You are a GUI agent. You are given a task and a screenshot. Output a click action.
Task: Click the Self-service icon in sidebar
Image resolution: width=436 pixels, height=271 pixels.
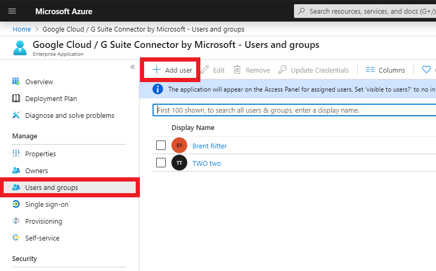(x=16, y=238)
